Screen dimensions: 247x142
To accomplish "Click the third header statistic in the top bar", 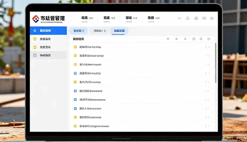I will pos(131,19).
